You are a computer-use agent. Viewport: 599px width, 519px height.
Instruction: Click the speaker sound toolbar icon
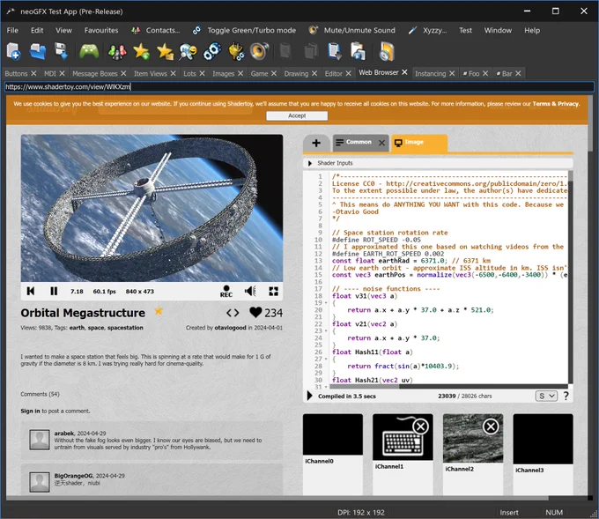coord(260,52)
